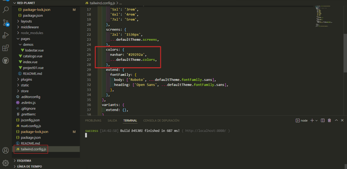
Task: Open the Accounts menu icon
Action: point(5,150)
